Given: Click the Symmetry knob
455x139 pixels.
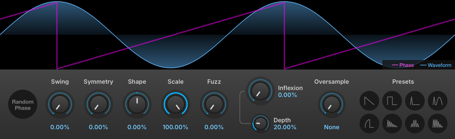Looking at the screenshot, I should tap(98, 104).
